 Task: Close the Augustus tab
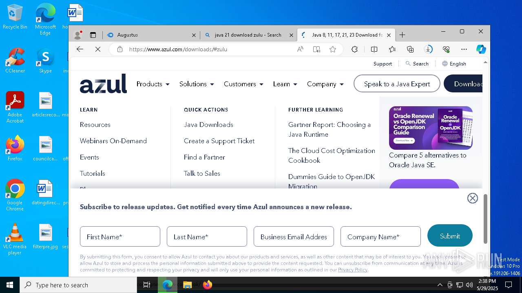click(x=194, y=35)
